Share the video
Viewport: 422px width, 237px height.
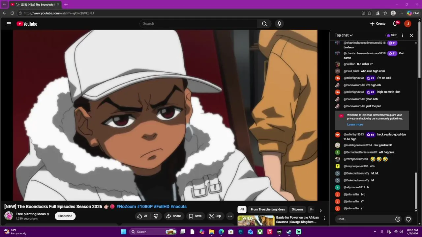pyautogui.click(x=173, y=216)
